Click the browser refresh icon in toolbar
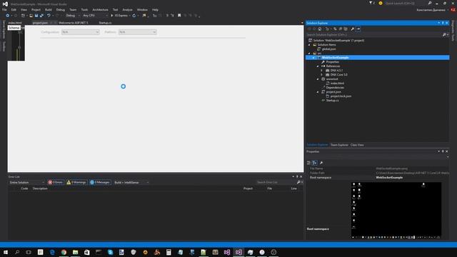Image resolution: width=457 pixels, height=257 pixels. coord(134,16)
